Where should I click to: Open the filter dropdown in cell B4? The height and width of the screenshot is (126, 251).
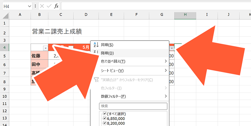pos(46,48)
